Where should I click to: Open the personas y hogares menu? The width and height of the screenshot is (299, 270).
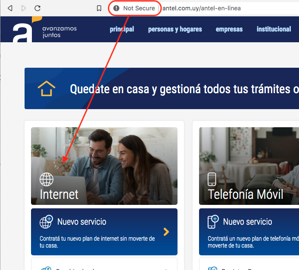[175, 29]
